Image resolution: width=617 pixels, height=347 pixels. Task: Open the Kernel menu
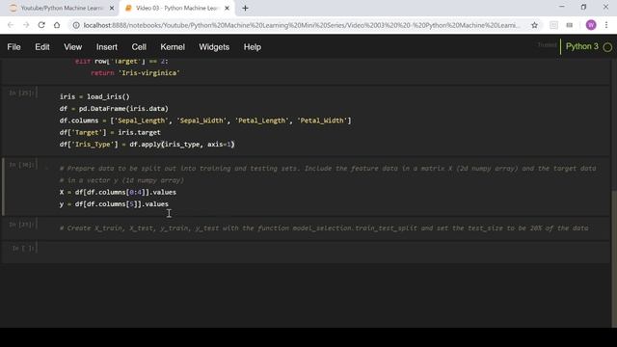coord(173,47)
